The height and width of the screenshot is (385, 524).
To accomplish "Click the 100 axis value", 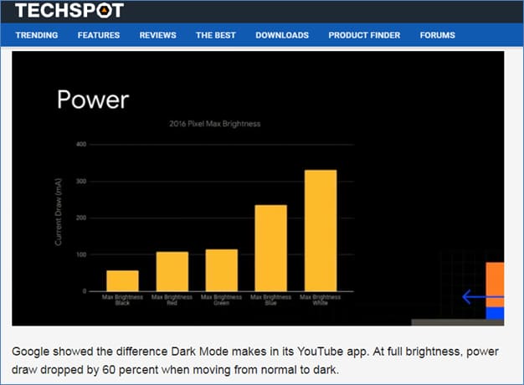I will 81,254.
